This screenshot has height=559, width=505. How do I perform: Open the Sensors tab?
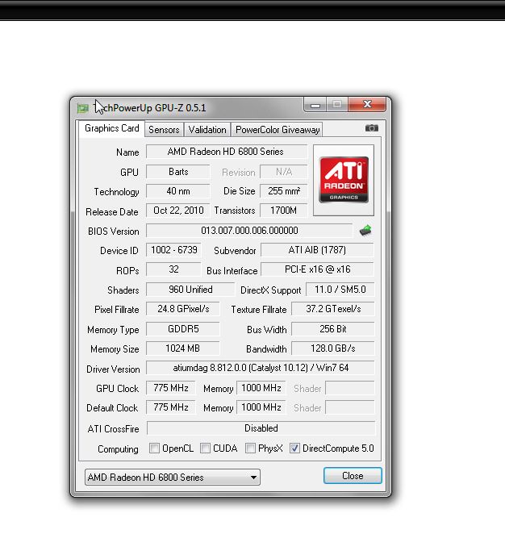pyautogui.click(x=164, y=130)
